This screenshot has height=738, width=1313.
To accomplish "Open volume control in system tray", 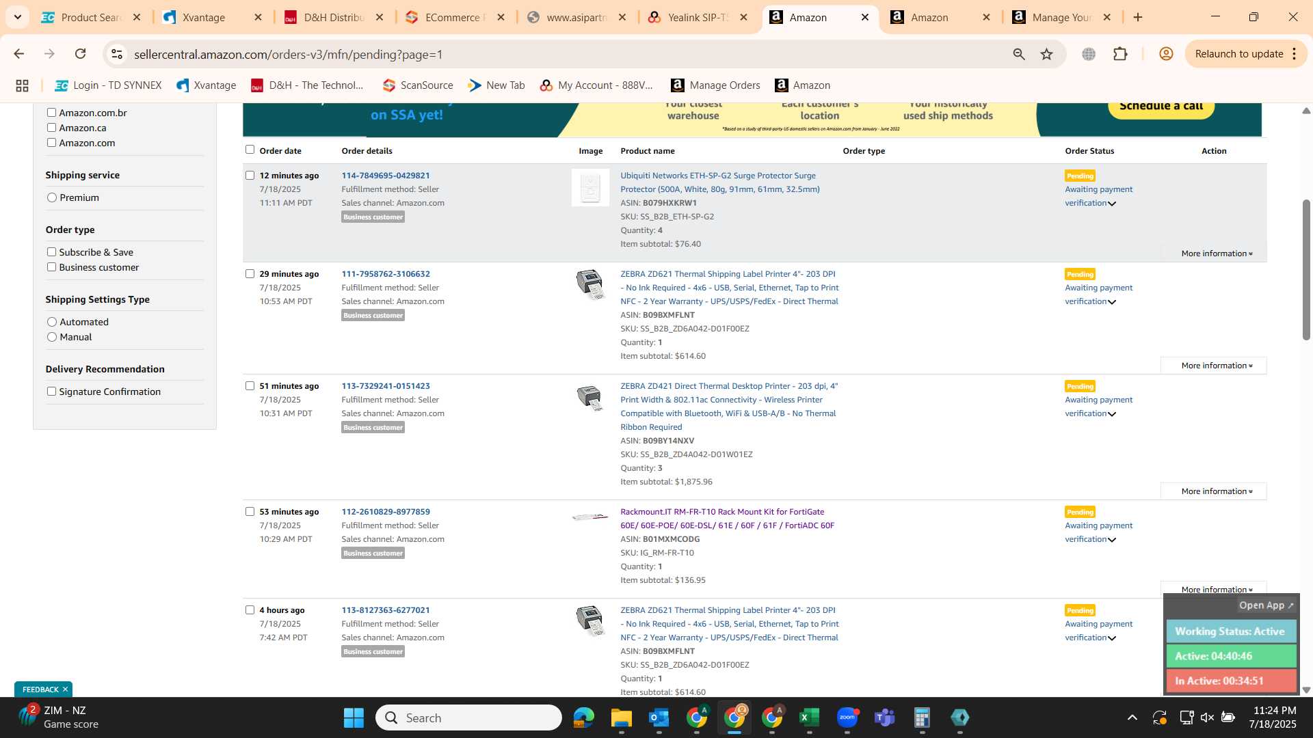I will point(1207,717).
